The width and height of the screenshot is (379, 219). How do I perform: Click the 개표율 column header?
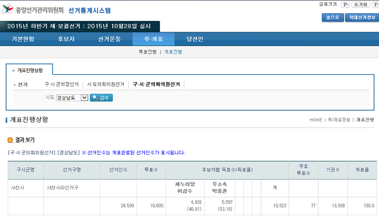pos(362,170)
